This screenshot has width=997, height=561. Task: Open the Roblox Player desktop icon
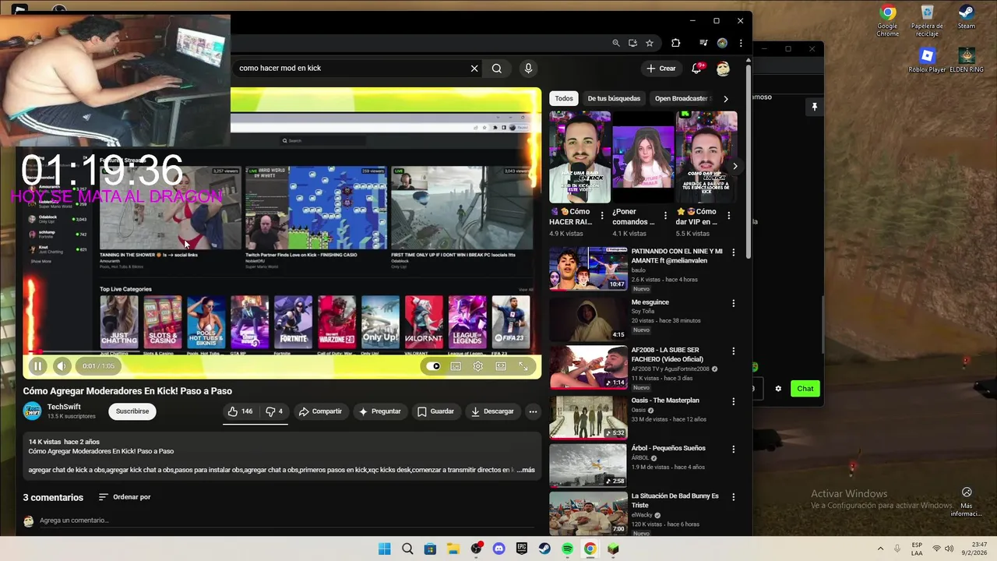(927, 60)
